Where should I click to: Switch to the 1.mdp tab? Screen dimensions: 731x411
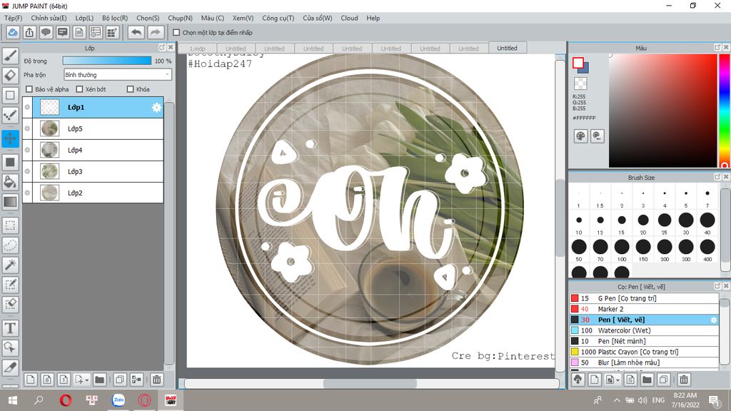click(197, 49)
